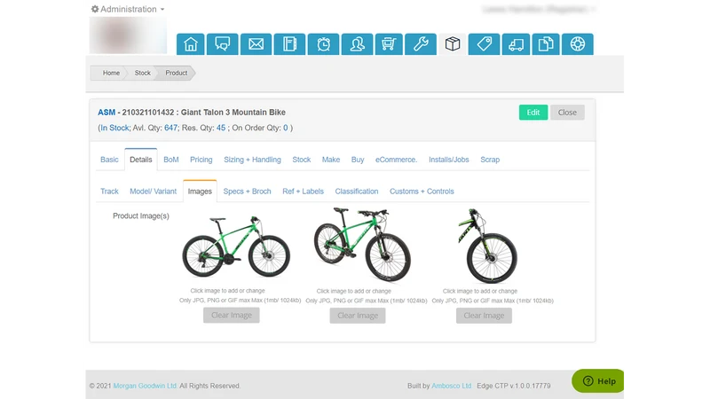Open the Ambosco Ltd link
The width and height of the screenshot is (710, 399).
[452, 386]
